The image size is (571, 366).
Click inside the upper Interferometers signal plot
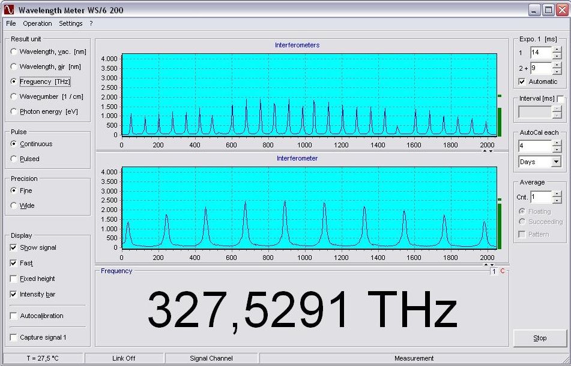tap(309, 95)
